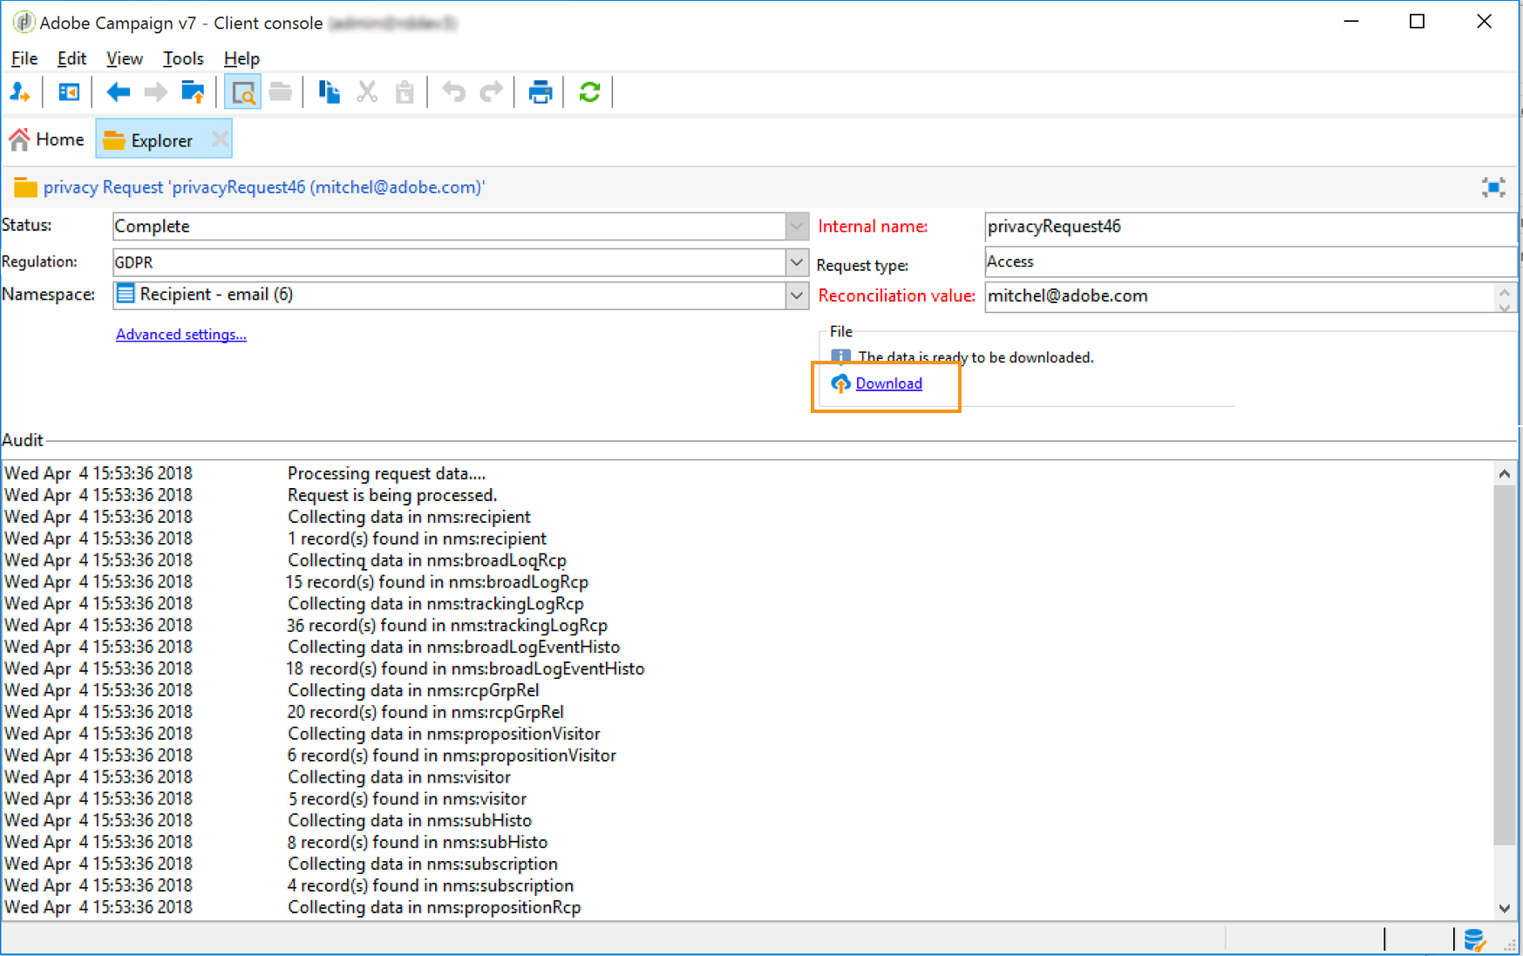1523x956 pixels.
Task: Click the Adobe Campaign app icon in the title bar
Action: coord(23,23)
